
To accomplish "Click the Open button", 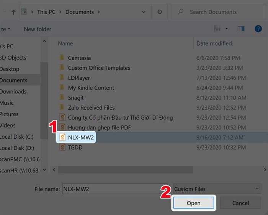I will [x=194, y=203].
